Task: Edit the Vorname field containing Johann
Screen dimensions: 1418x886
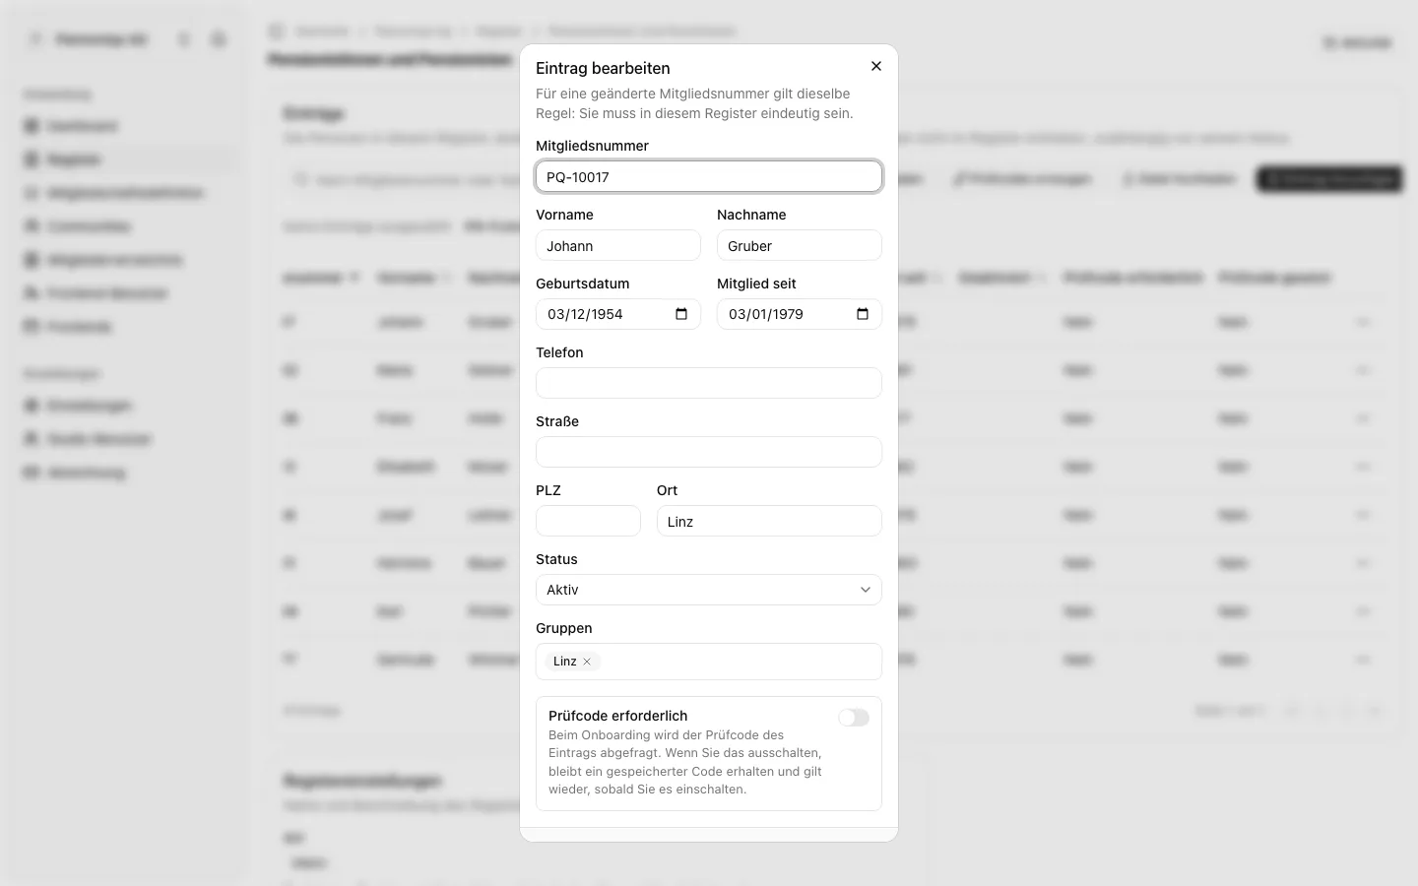Action: coord(618,245)
